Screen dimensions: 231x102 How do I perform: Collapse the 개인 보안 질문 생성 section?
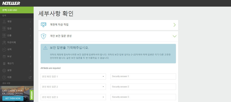click(x=175, y=36)
